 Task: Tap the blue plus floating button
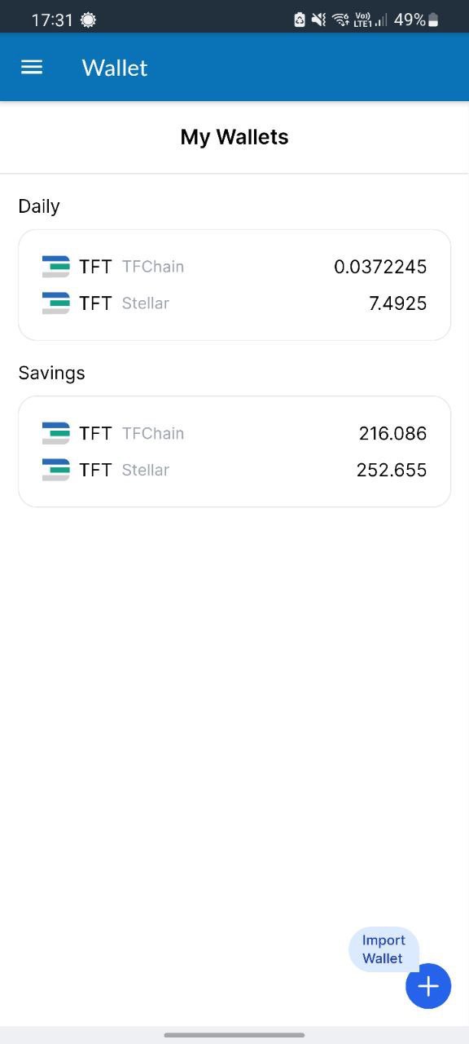[x=428, y=986]
